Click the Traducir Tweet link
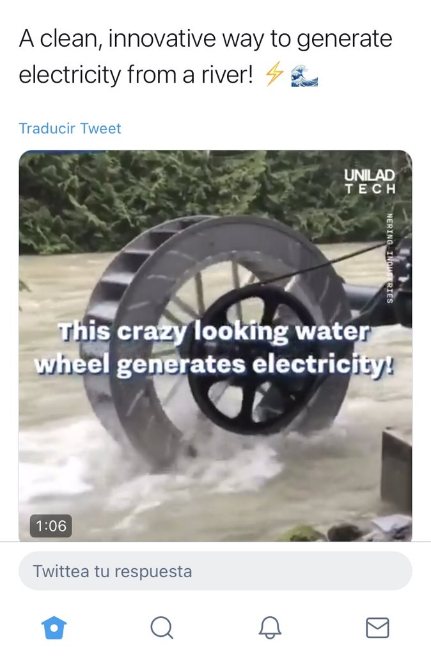Screen dimensions: 431x656 tap(70, 128)
